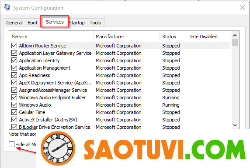250x168 pixels.
Task: Toggle the Windows Audio checkbox
Action: 14,105
